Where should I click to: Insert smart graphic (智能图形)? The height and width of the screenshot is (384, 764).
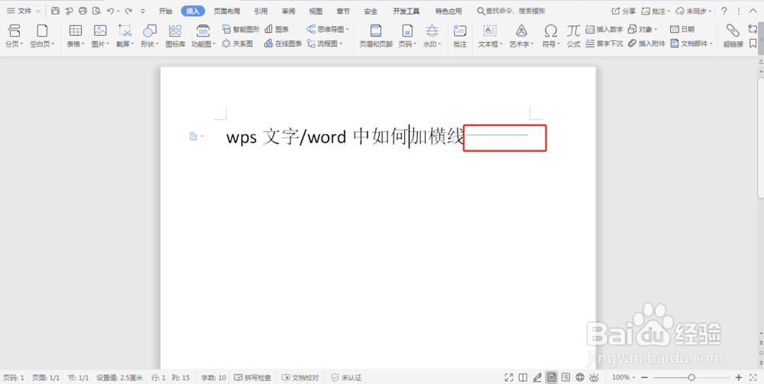coord(241,29)
